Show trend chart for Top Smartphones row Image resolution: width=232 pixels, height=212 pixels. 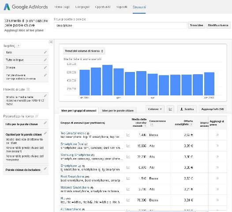(128, 135)
